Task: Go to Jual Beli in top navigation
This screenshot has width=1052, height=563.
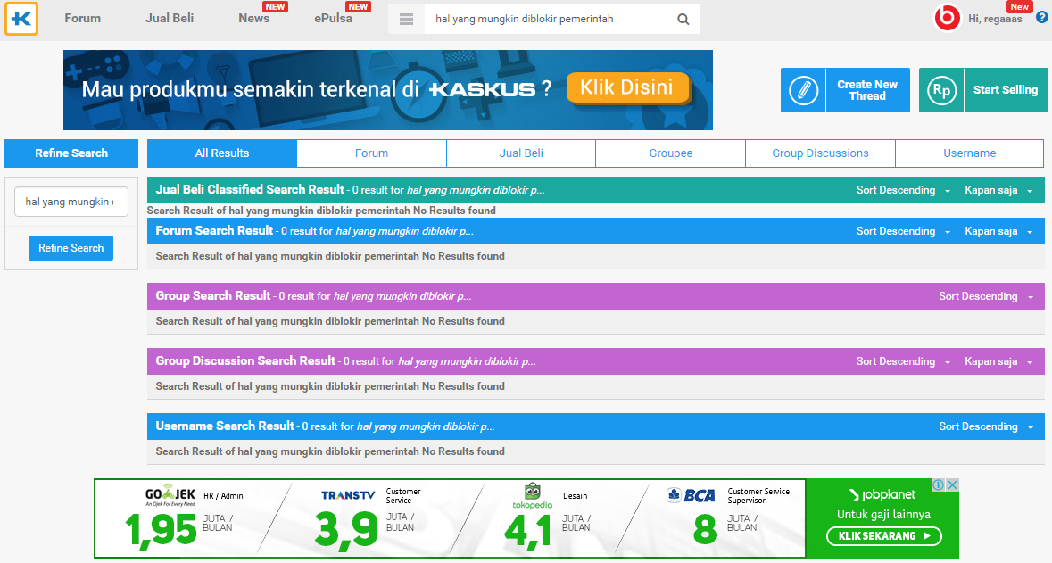Action: click(170, 18)
